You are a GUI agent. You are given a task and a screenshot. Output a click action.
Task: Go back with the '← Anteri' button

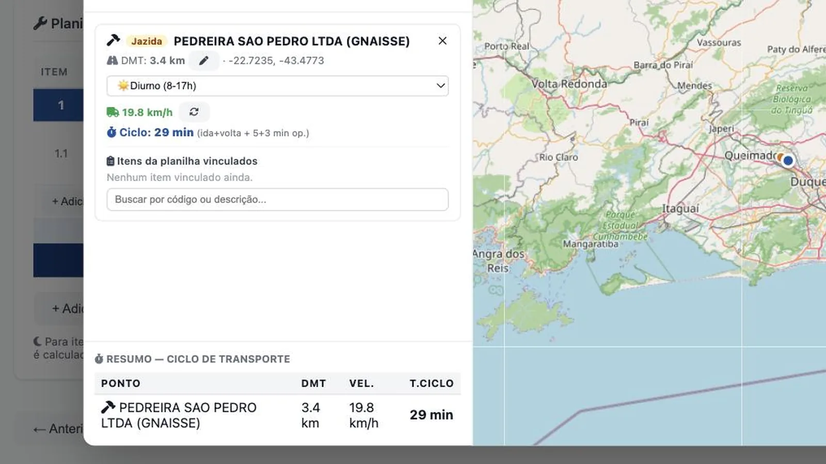pos(58,429)
